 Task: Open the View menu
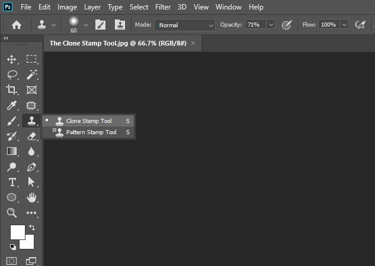pos(201,7)
